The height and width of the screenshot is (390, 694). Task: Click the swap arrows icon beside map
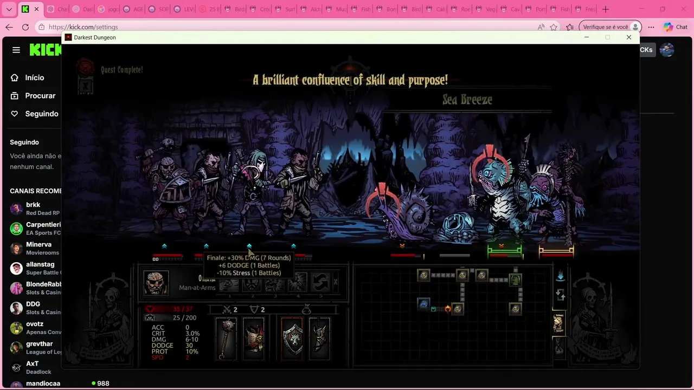pyautogui.click(x=560, y=295)
